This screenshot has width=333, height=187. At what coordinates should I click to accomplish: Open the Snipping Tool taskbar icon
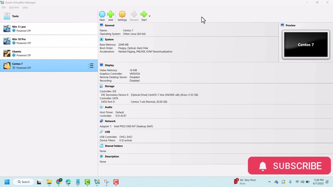106,182
